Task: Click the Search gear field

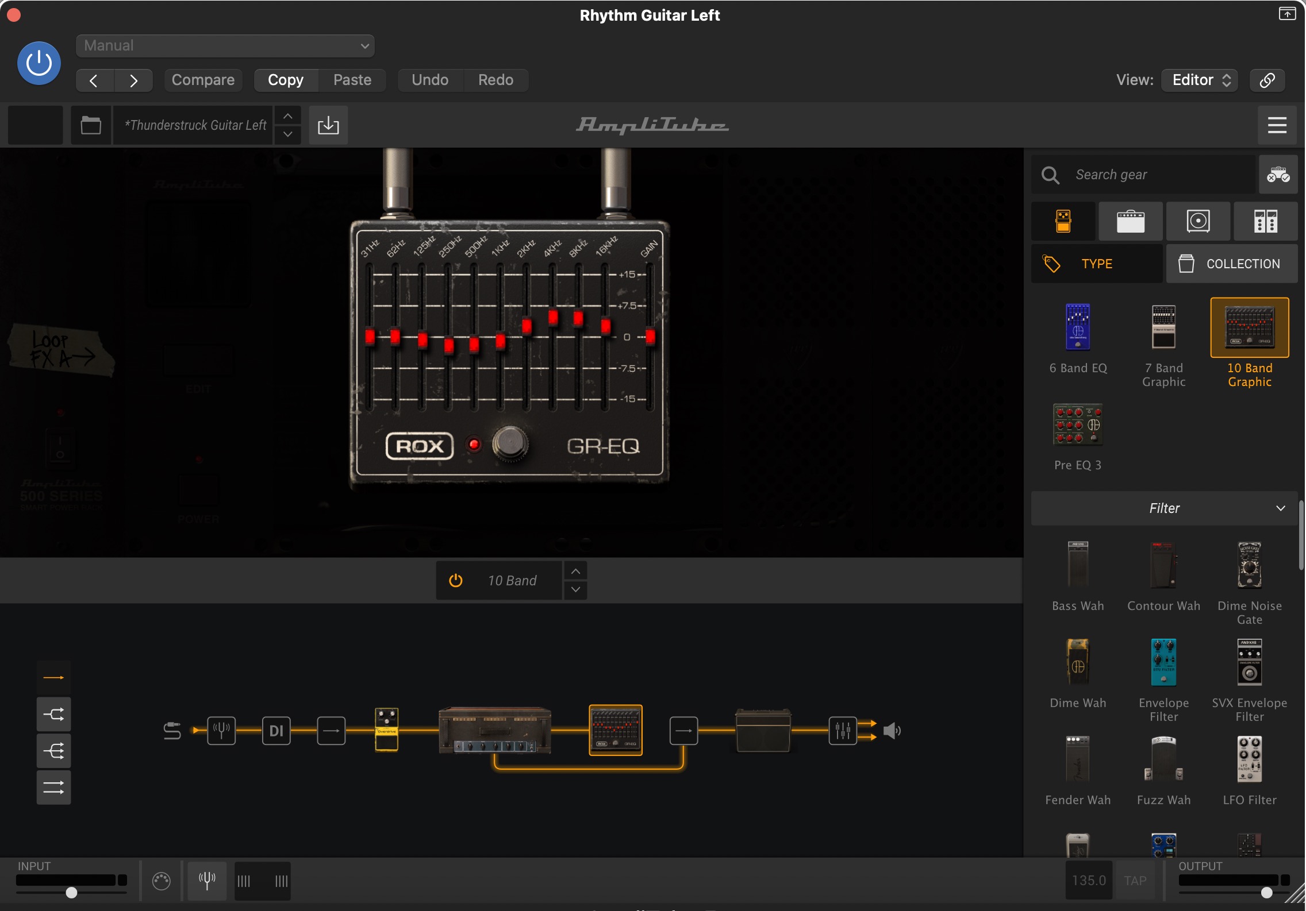Action: 1144,175
